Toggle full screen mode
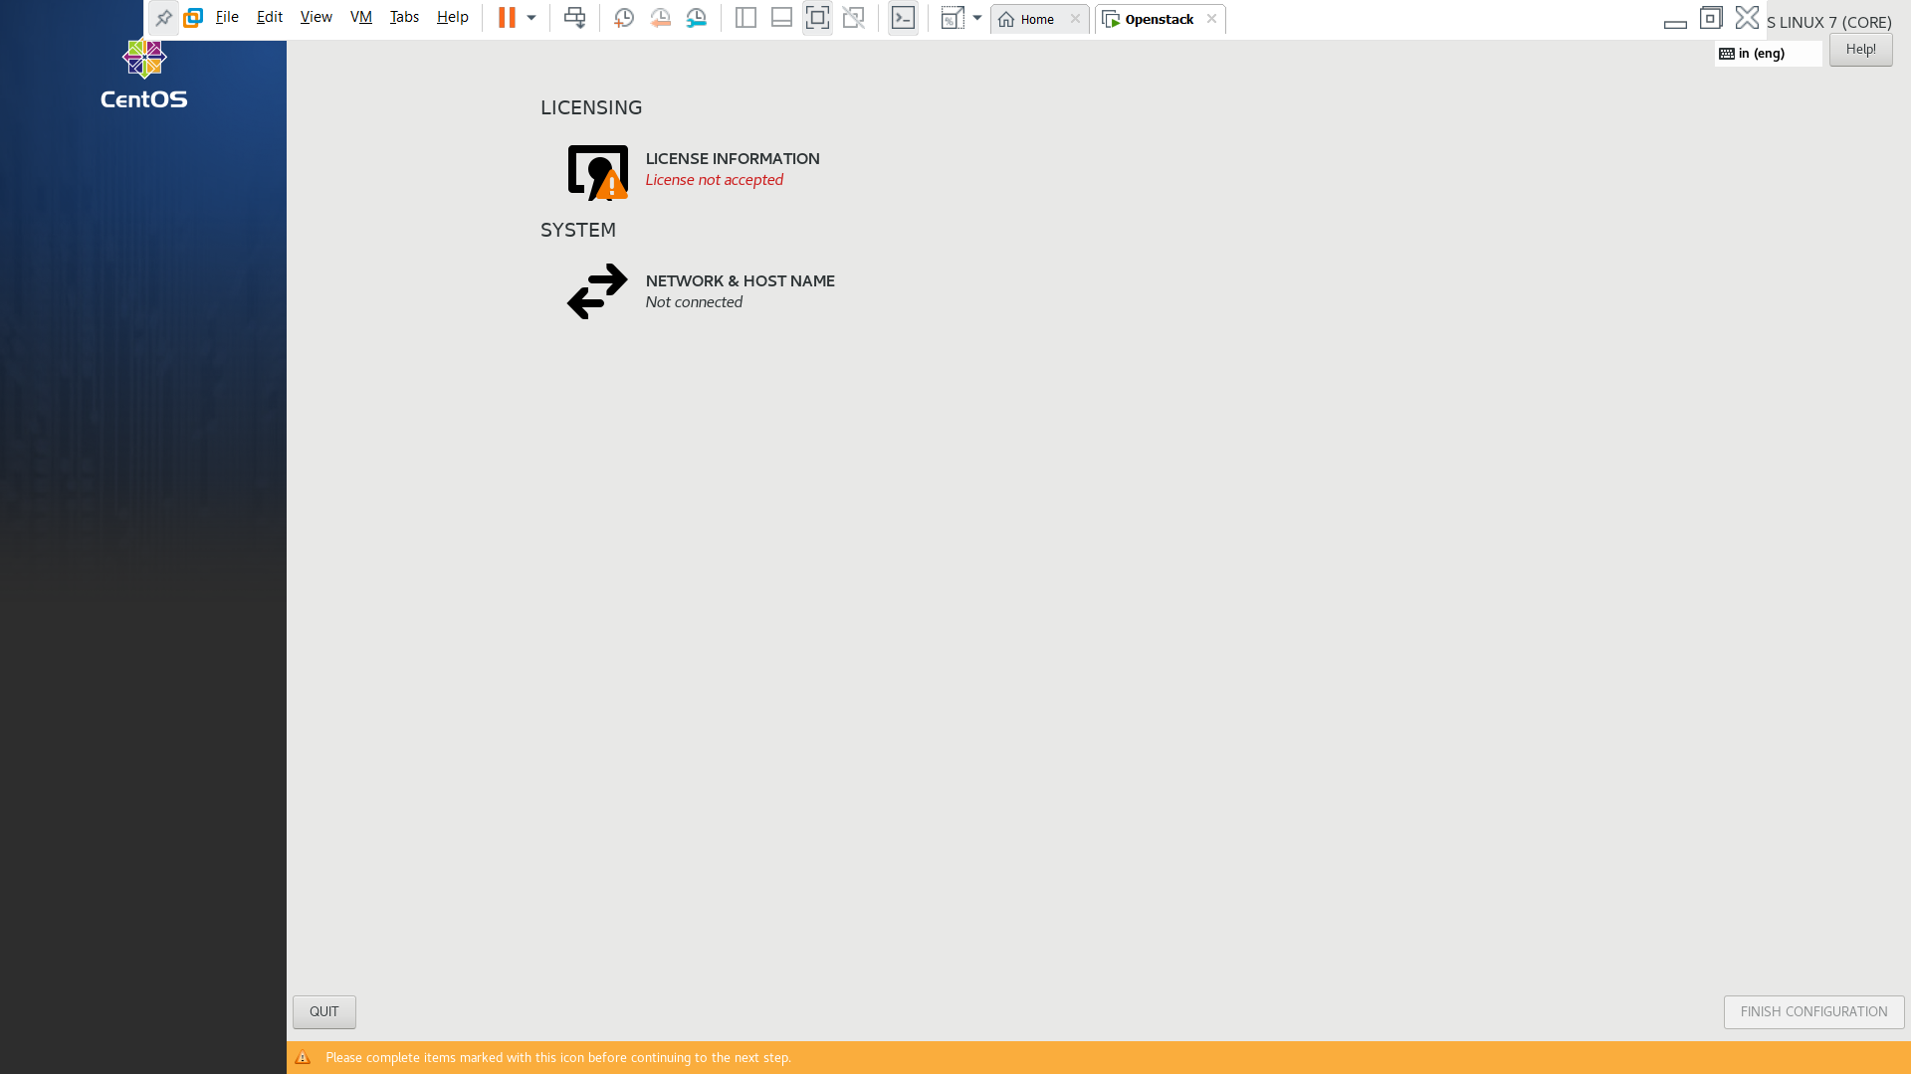Screen dimensions: 1911x1074 pos(817,18)
